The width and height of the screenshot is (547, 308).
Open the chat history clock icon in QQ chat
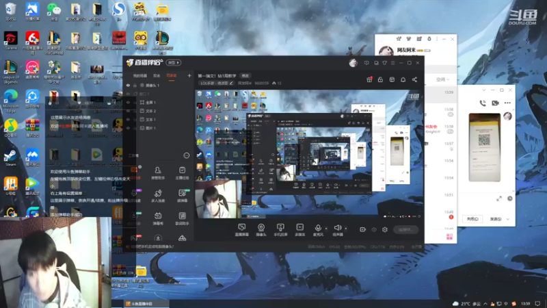(x=509, y=198)
